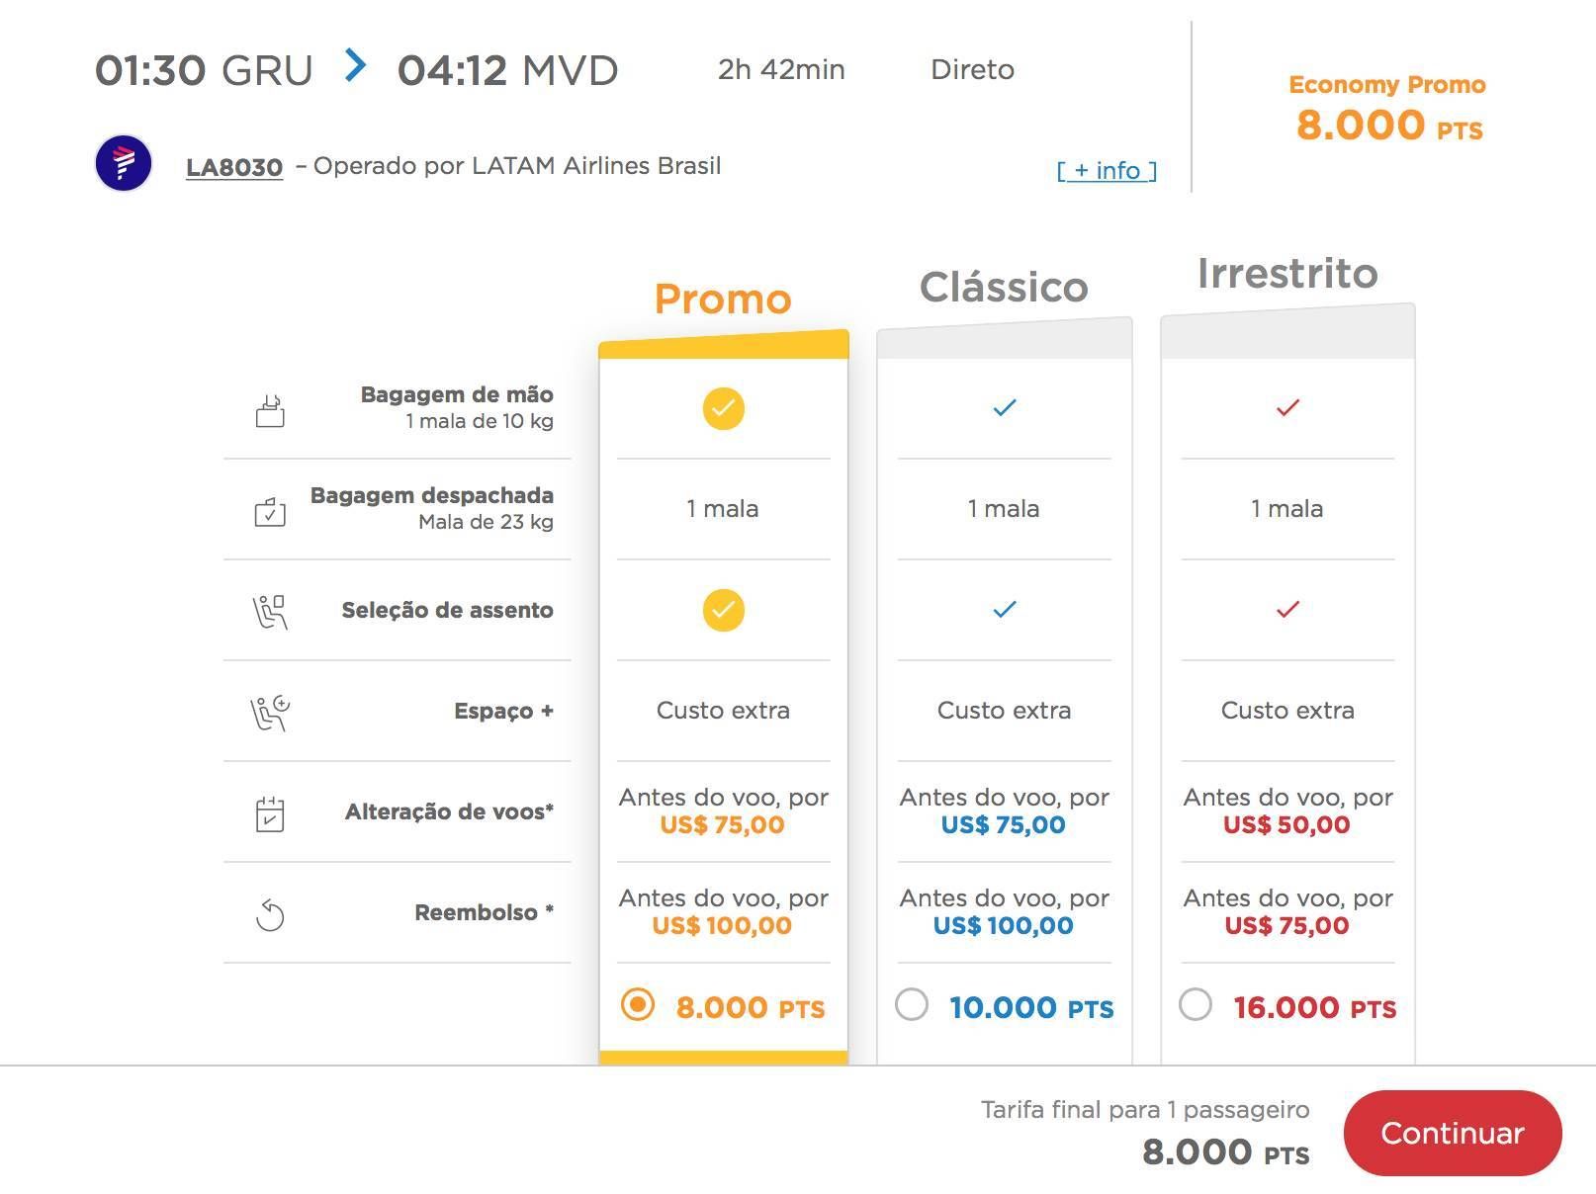Click the Continuar button

tap(1453, 1133)
